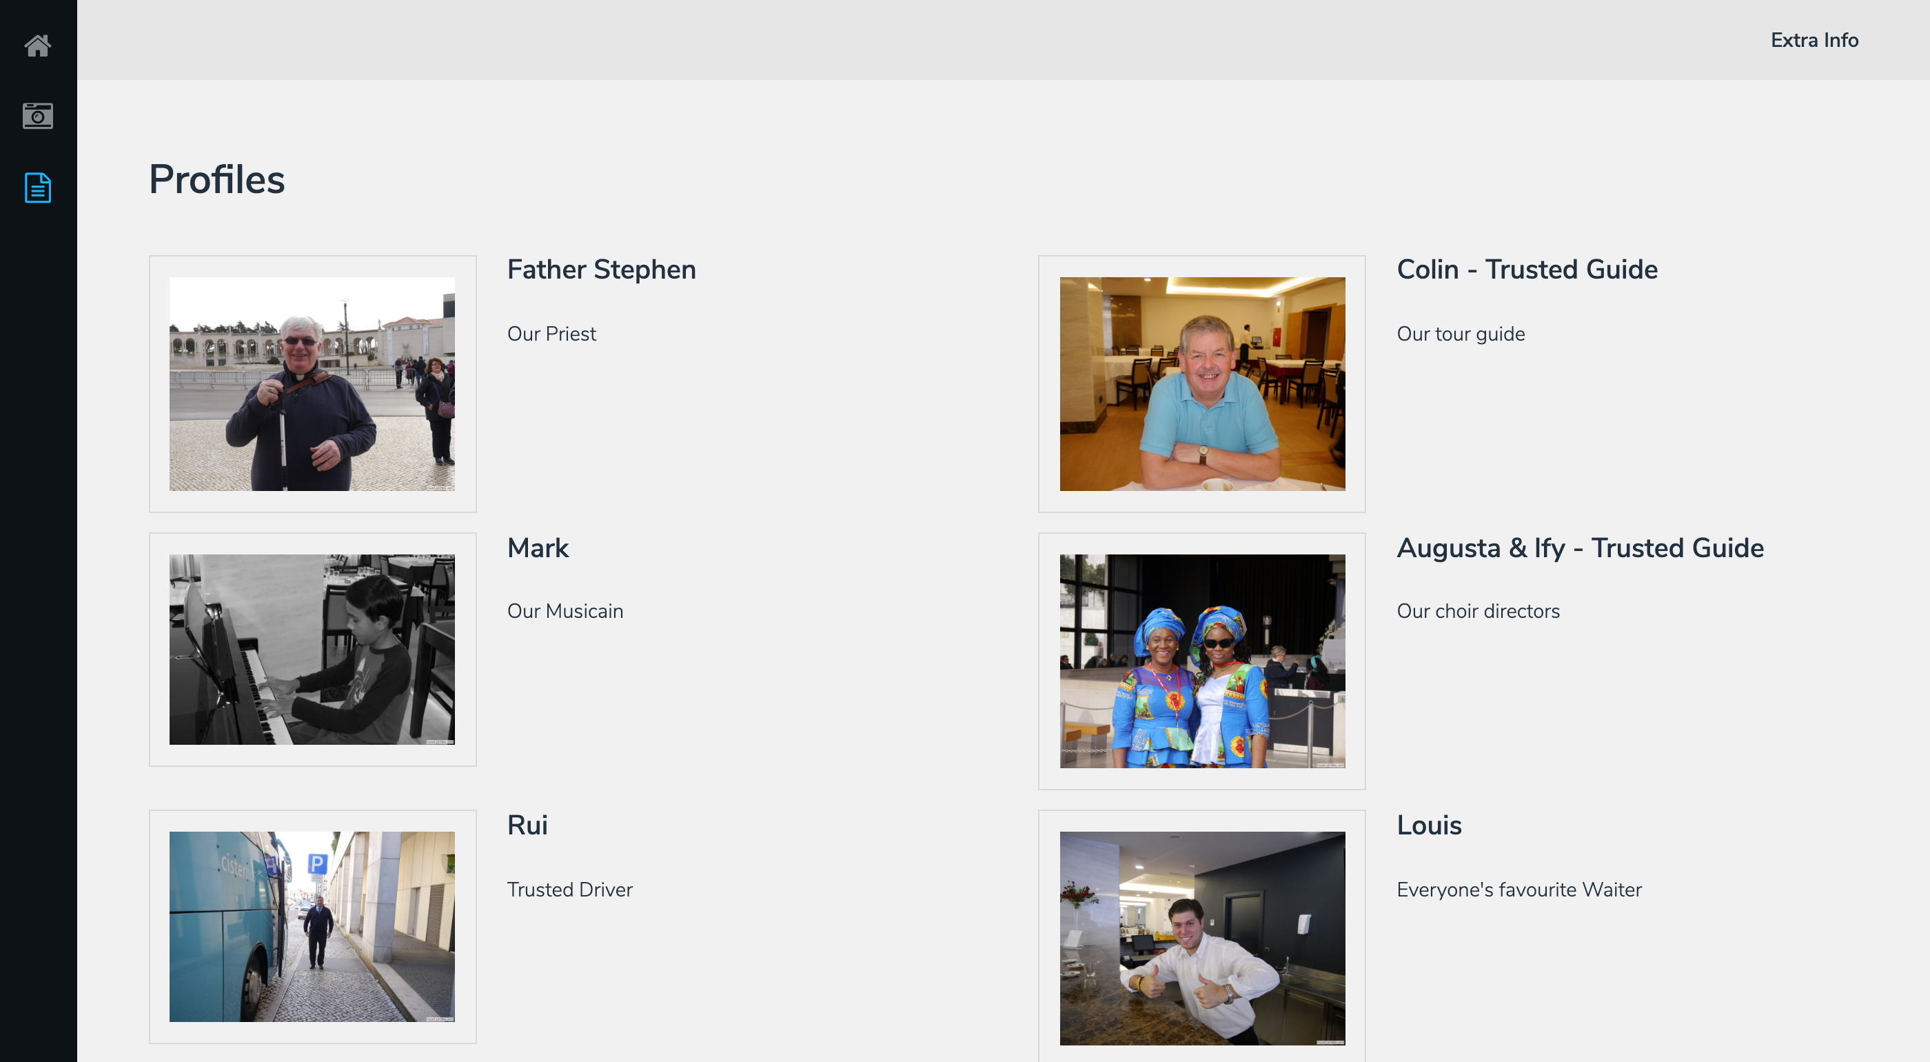View Augusta & Ify's photo
This screenshot has width=1930, height=1062.
coord(1201,661)
